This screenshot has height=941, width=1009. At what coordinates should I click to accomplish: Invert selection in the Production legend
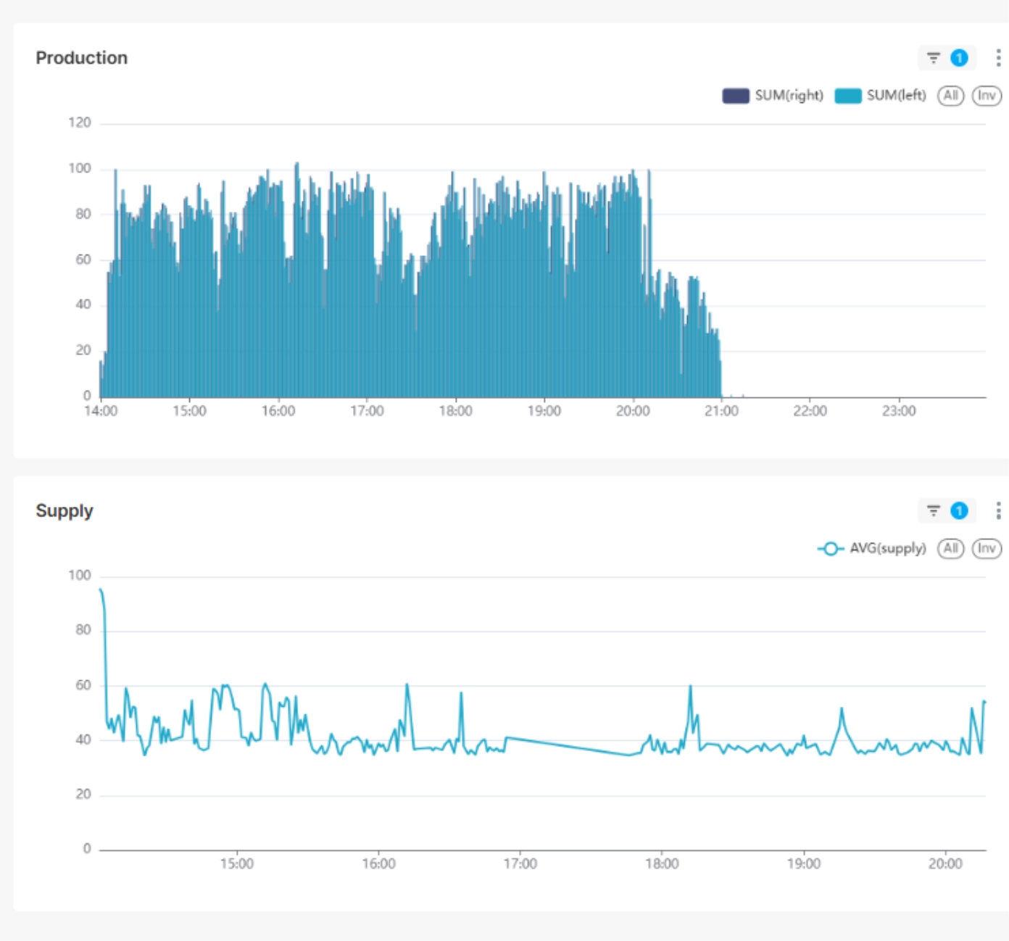coord(986,96)
